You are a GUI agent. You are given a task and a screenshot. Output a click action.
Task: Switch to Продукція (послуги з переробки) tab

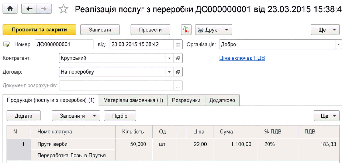(51, 100)
